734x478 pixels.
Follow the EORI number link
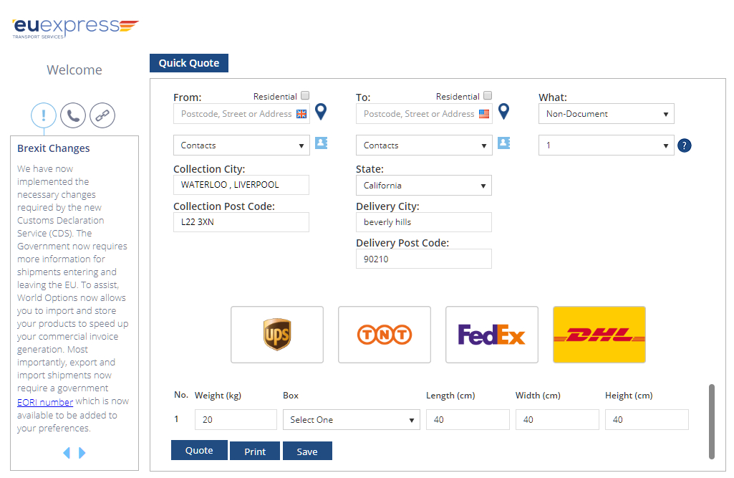[45, 402]
